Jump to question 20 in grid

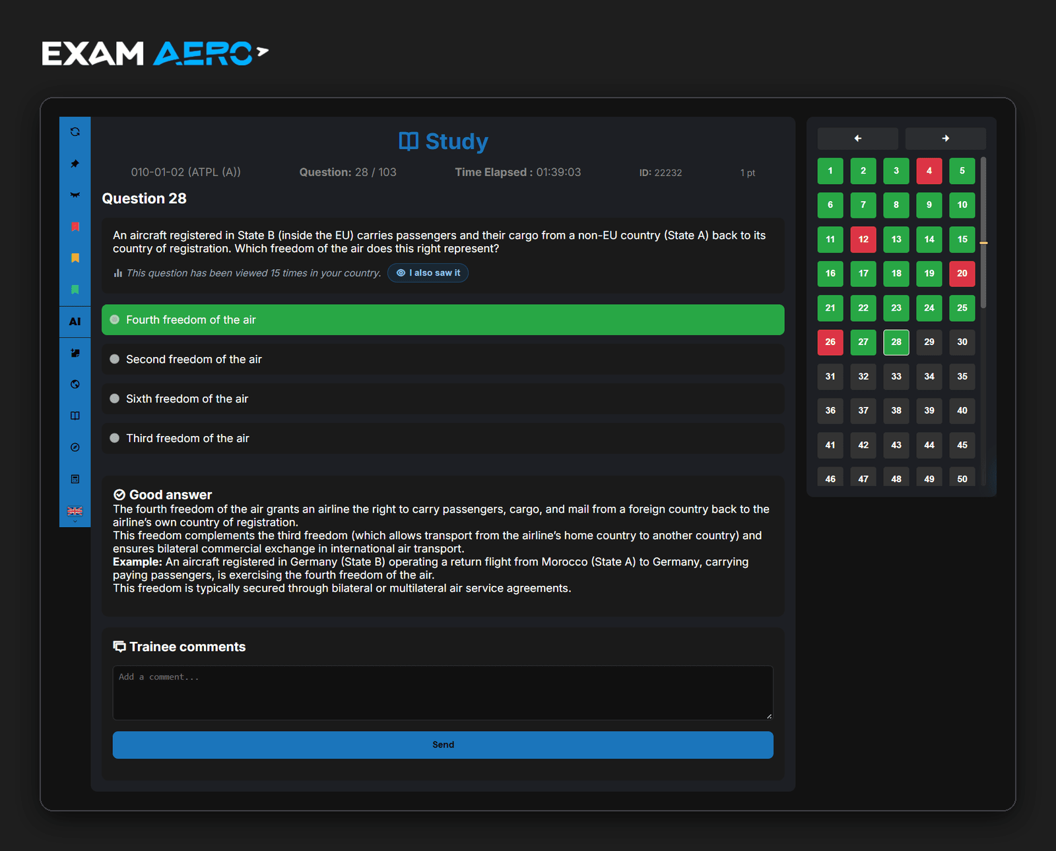[962, 274]
